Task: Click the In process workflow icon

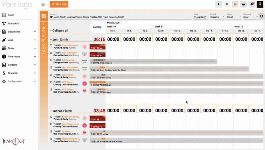Action: (x=4, y=24)
